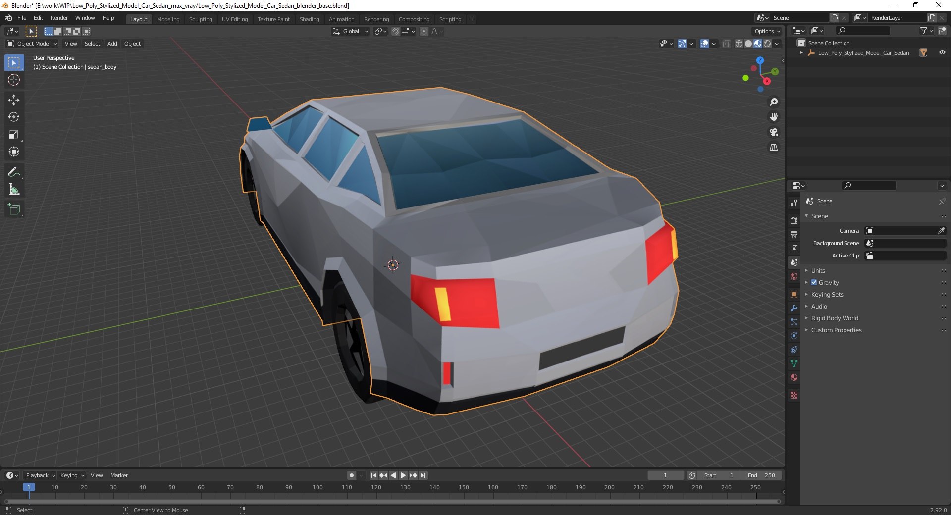Switch to the Shading workspace tab
Viewport: 951px width, 515px height.
tap(309, 19)
